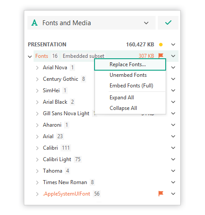The height and width of the screenshot is (215, 205).
Task: Expand the Calibri font entry
Action: click(x=37, y=148)
